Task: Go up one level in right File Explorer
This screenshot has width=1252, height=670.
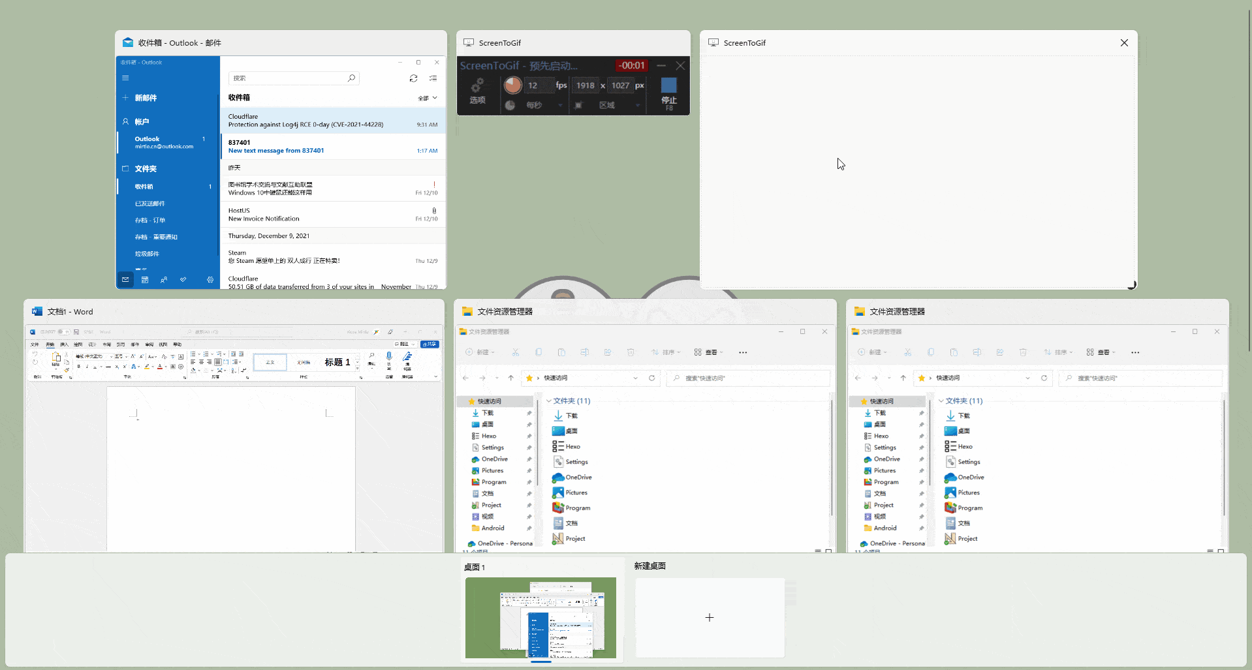Action: point(903,378)
